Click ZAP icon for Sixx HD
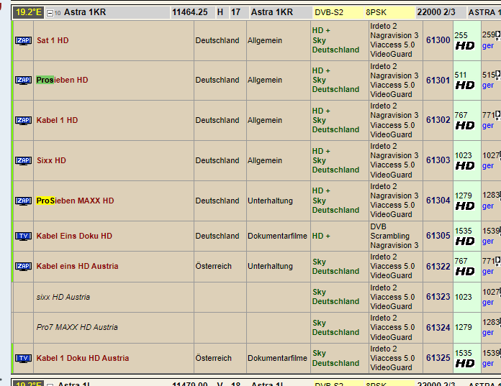Screen dimensions: 501x386 coord(23,160)
